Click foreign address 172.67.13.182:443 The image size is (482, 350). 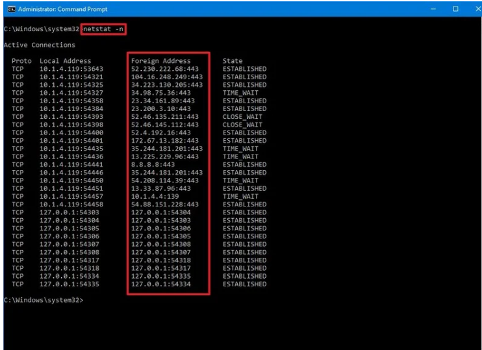(x=165, y=141)
